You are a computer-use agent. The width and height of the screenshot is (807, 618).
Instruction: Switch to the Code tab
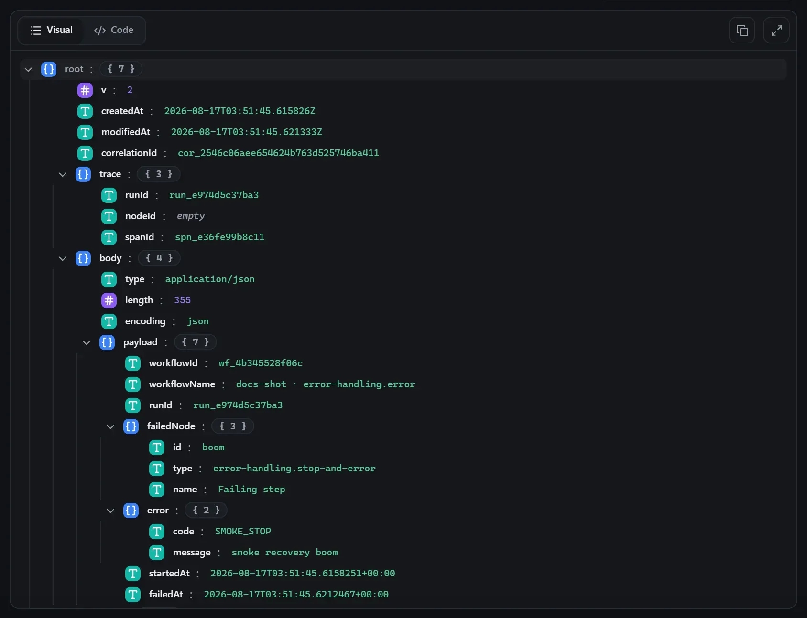pos(114,30)
